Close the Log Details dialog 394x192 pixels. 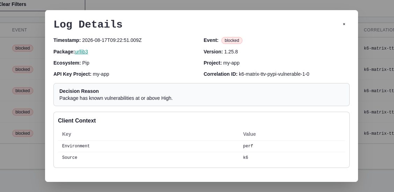[344, 24]
